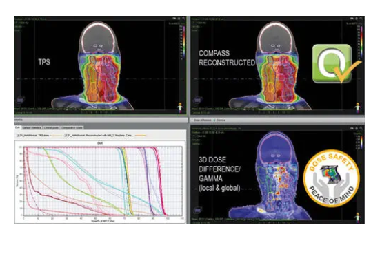Select the Dose difference radio button
Screen dimensions: 371x256
(x=192, y=120)
